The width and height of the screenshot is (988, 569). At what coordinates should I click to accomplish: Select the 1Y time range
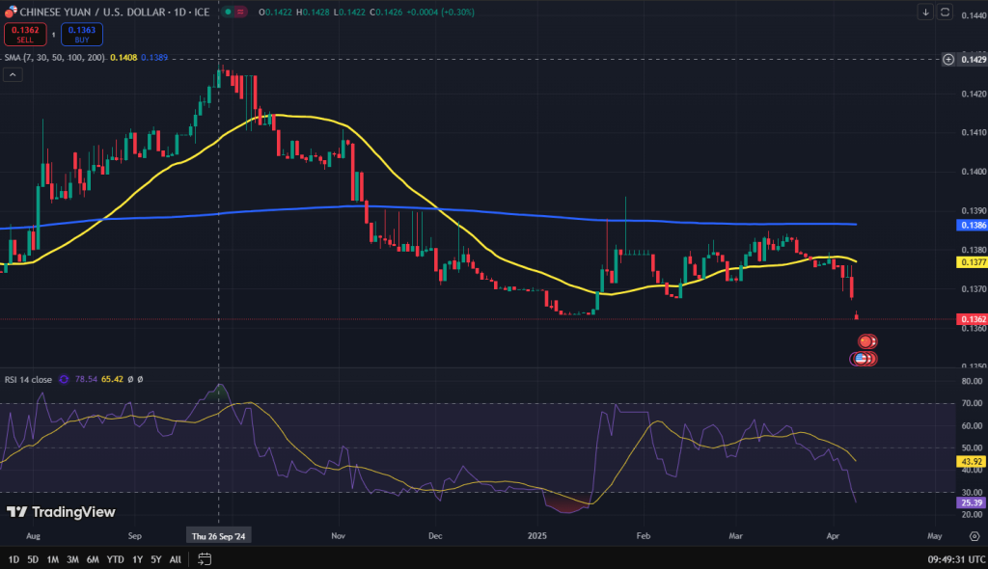(x=137, y=559)
